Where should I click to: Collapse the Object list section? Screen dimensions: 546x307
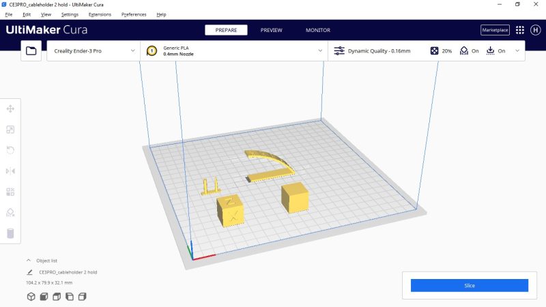click(x=29, y=261)
